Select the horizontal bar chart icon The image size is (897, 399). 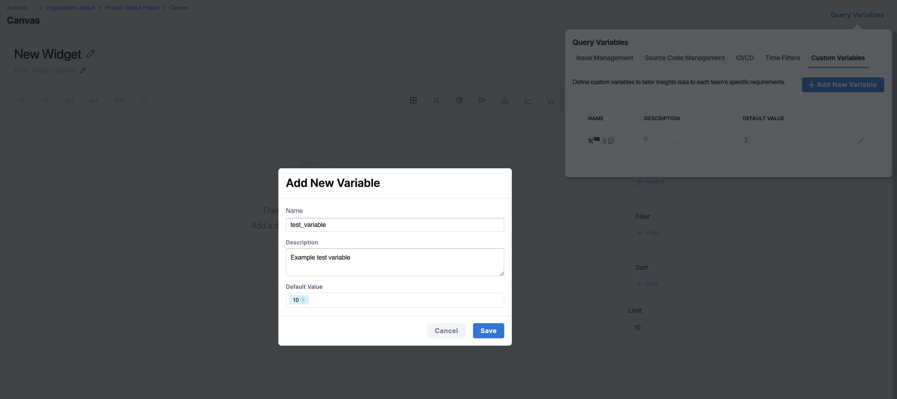[x=482, y=100]
